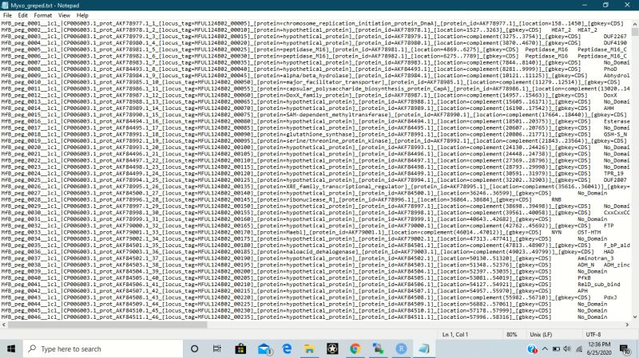Click 'DUF2807' on the MFB_peg_0025 line

click(615, 180)
